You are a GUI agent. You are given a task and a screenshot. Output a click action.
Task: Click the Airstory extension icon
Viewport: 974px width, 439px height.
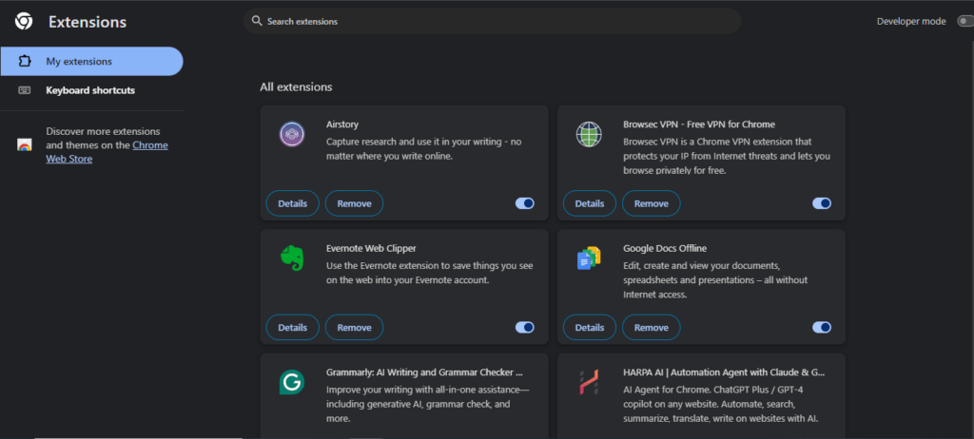click(x=291, y=134)
